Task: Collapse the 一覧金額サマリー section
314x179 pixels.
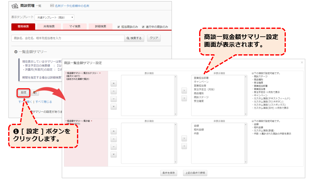Action: pyautogui.click(x=16, y=52)
